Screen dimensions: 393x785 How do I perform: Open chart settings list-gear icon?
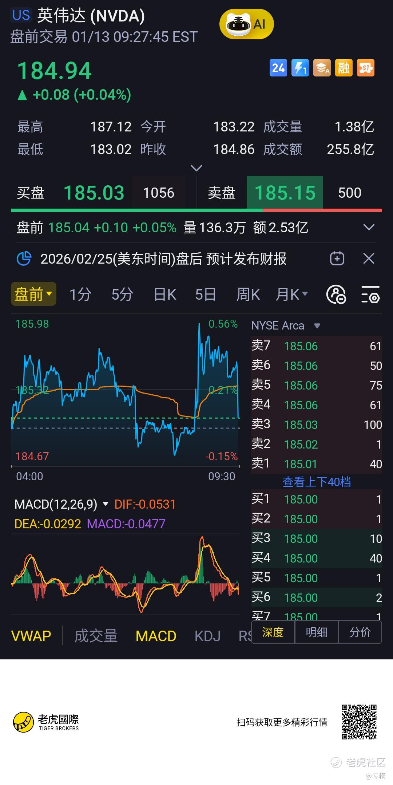370,295
